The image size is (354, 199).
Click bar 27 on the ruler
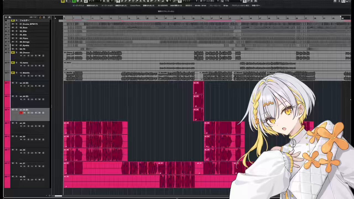click(166, 18)
